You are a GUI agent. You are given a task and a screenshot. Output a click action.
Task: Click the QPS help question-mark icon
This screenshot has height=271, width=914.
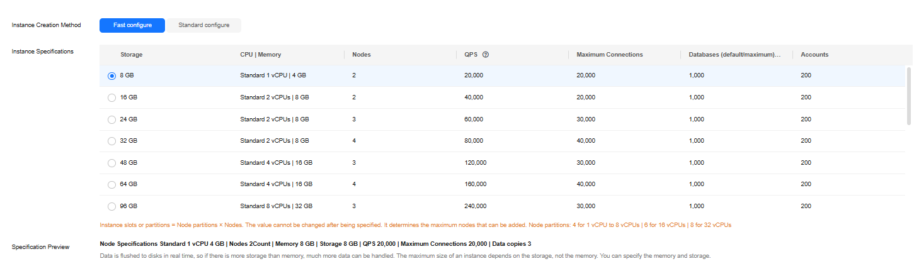pyautogui.click(x=486, y=55)
